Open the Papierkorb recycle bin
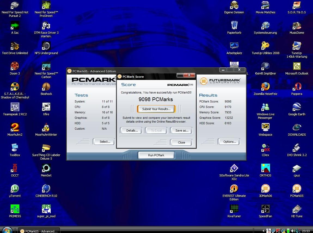Screen dimensions: 313x233 click(x=234, y=26)
